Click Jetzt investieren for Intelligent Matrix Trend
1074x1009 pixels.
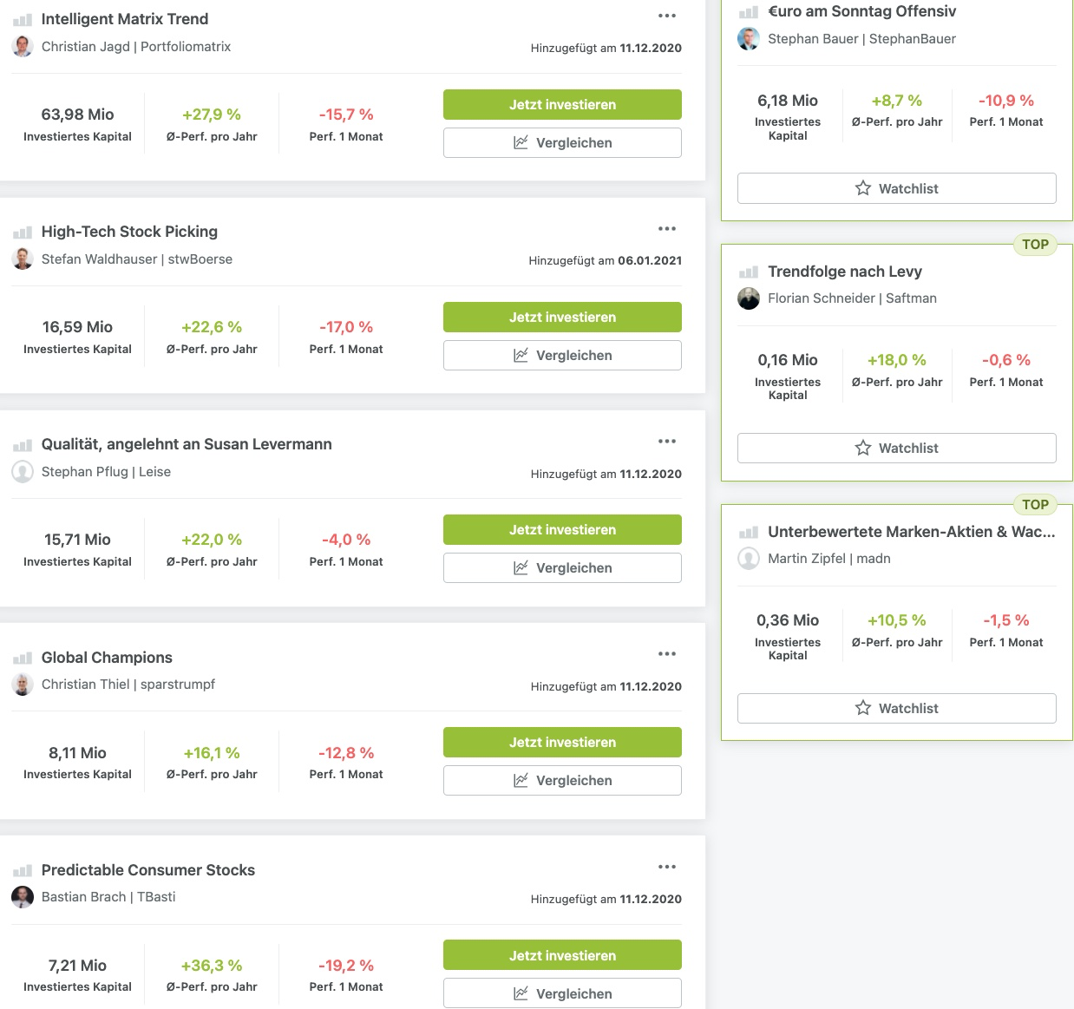pyautogui.click(x=562, y=104)
